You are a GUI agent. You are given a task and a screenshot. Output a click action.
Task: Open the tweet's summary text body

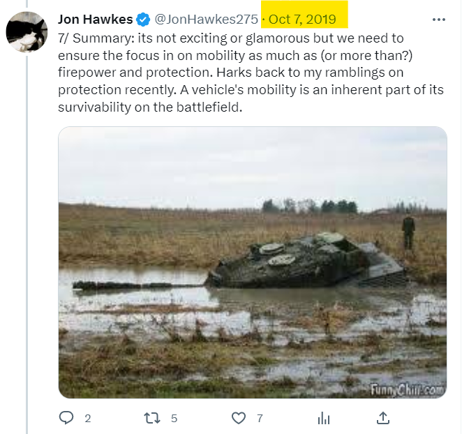[251, 73]
